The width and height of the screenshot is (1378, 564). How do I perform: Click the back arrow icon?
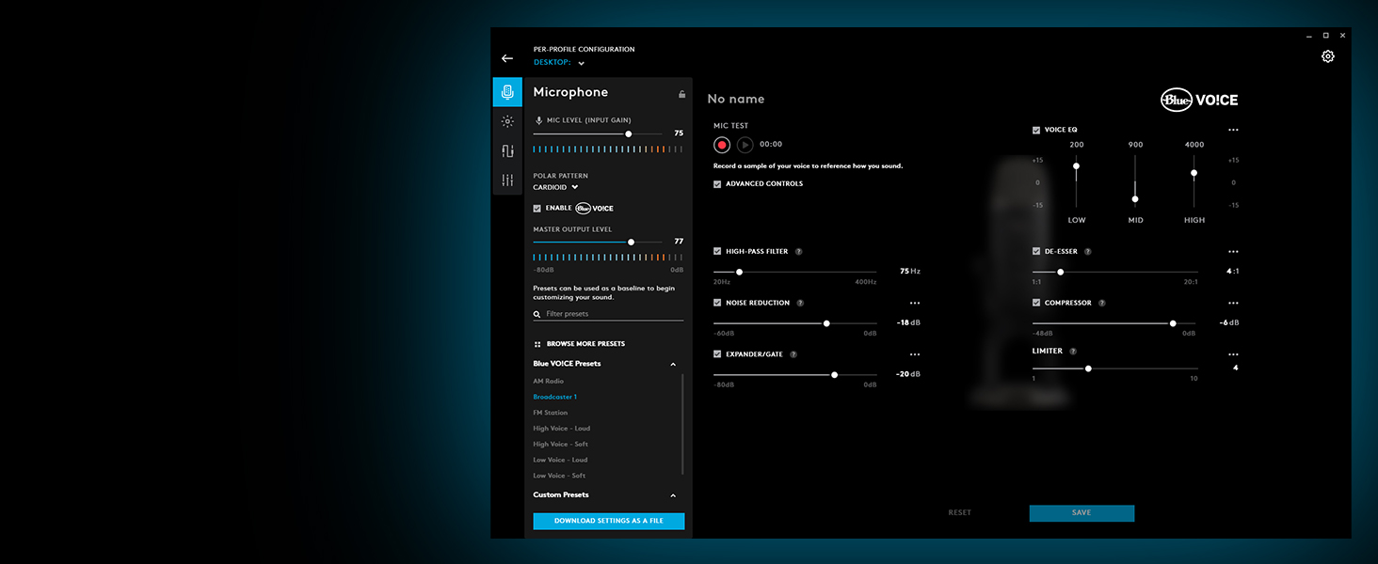tap(507, 58)
